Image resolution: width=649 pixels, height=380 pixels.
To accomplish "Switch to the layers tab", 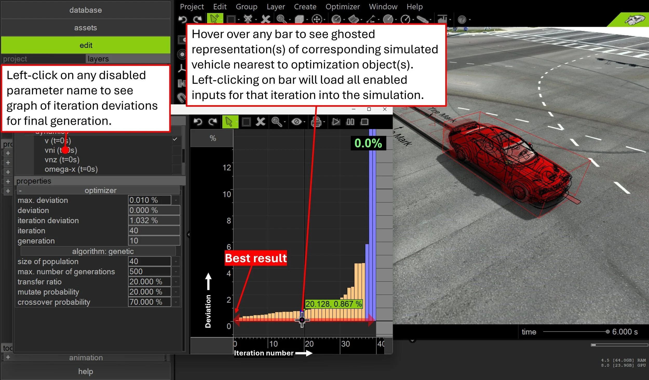I will pyautogui.click(x=98, y=59).
